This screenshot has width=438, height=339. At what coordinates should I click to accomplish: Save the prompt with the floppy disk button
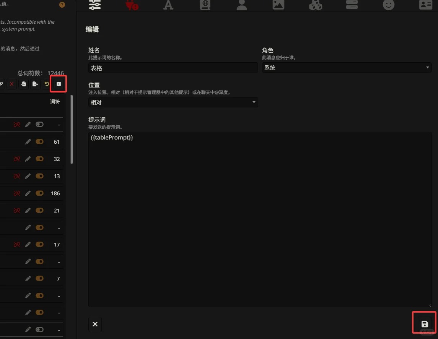tap(425, 324)
